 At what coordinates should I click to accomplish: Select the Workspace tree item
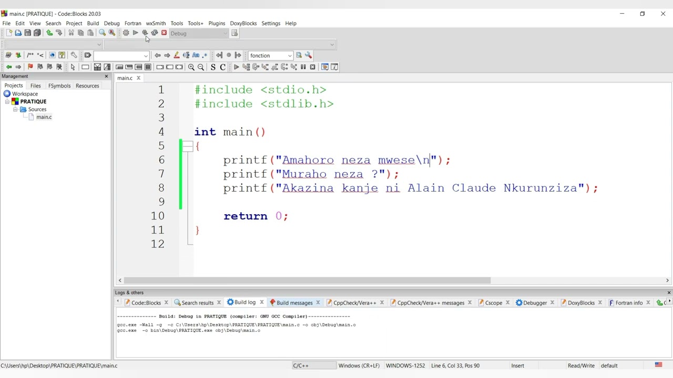[25, 94]
